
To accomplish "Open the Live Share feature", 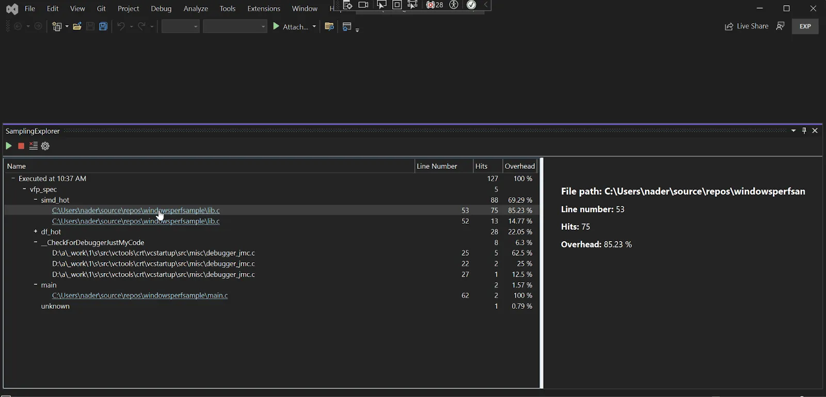I will coord(746,26).
